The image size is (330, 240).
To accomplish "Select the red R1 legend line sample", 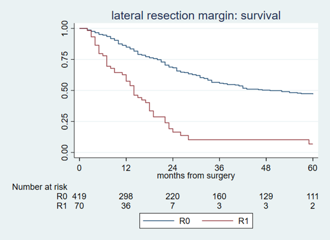I will pos(217,221).
